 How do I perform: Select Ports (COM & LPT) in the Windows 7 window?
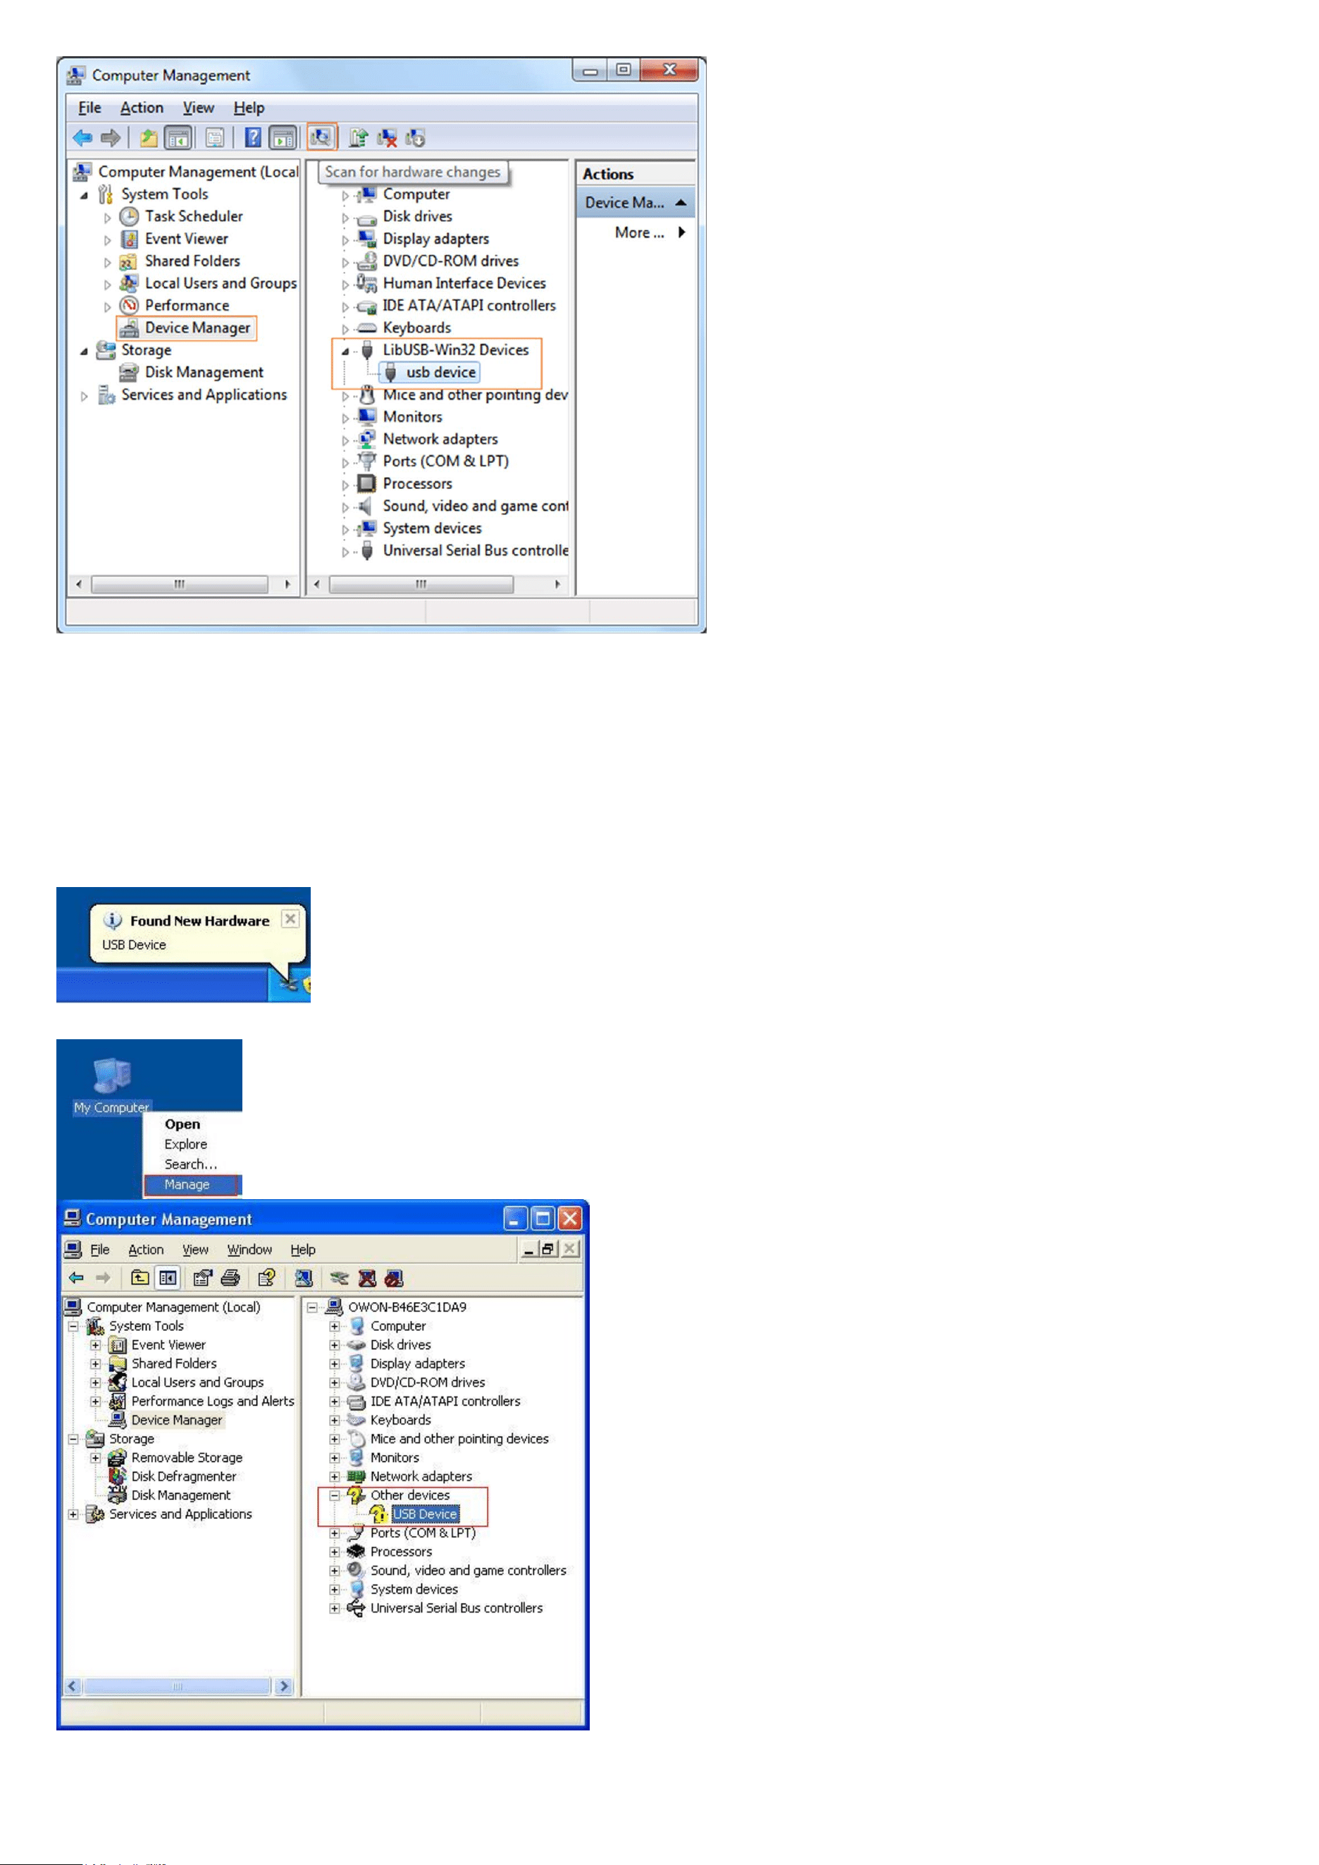tap(446, 461)
